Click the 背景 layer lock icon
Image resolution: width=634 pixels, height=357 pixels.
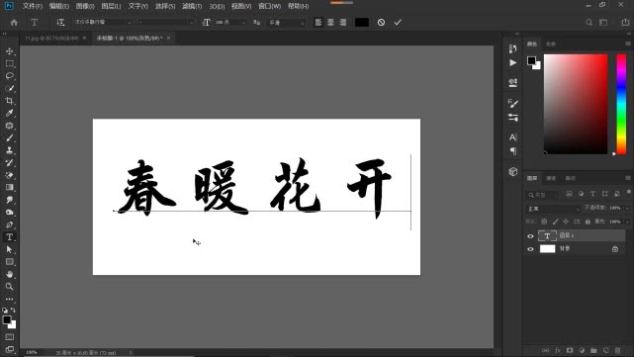coord(615,249)
